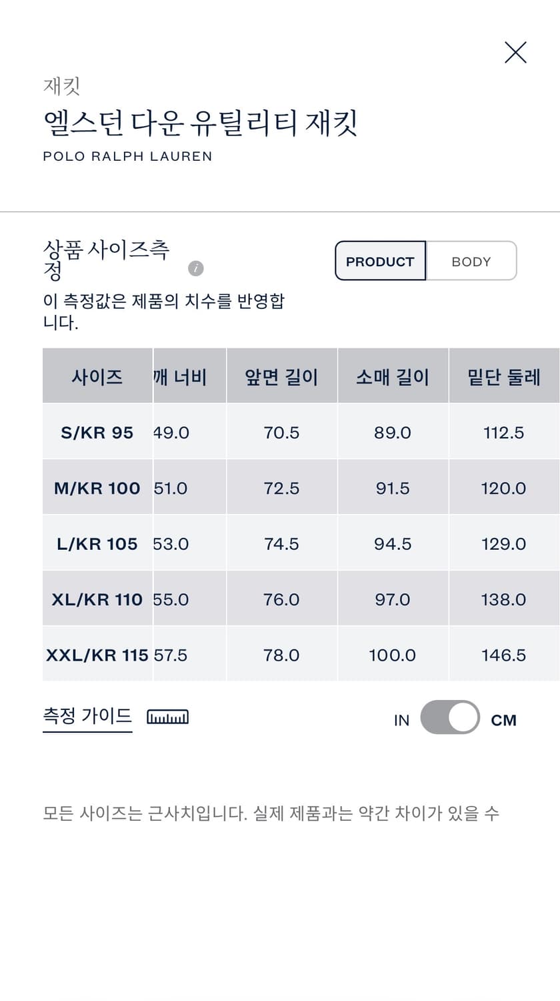This screenshot has height=1001, width=560.
Task: Click the 소매 길이 column header
Action: (393, 376)
